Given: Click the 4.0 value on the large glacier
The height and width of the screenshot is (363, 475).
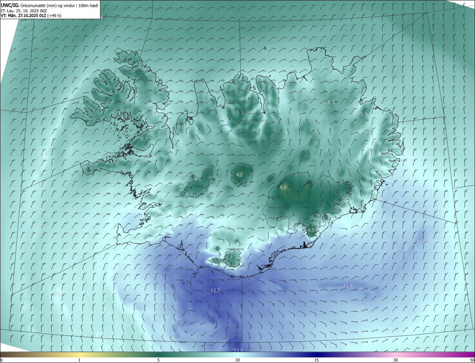Looking at the screenshot, I should pos(283,187).
